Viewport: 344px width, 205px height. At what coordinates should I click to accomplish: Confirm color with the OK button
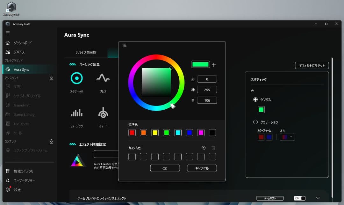point(165,168)
